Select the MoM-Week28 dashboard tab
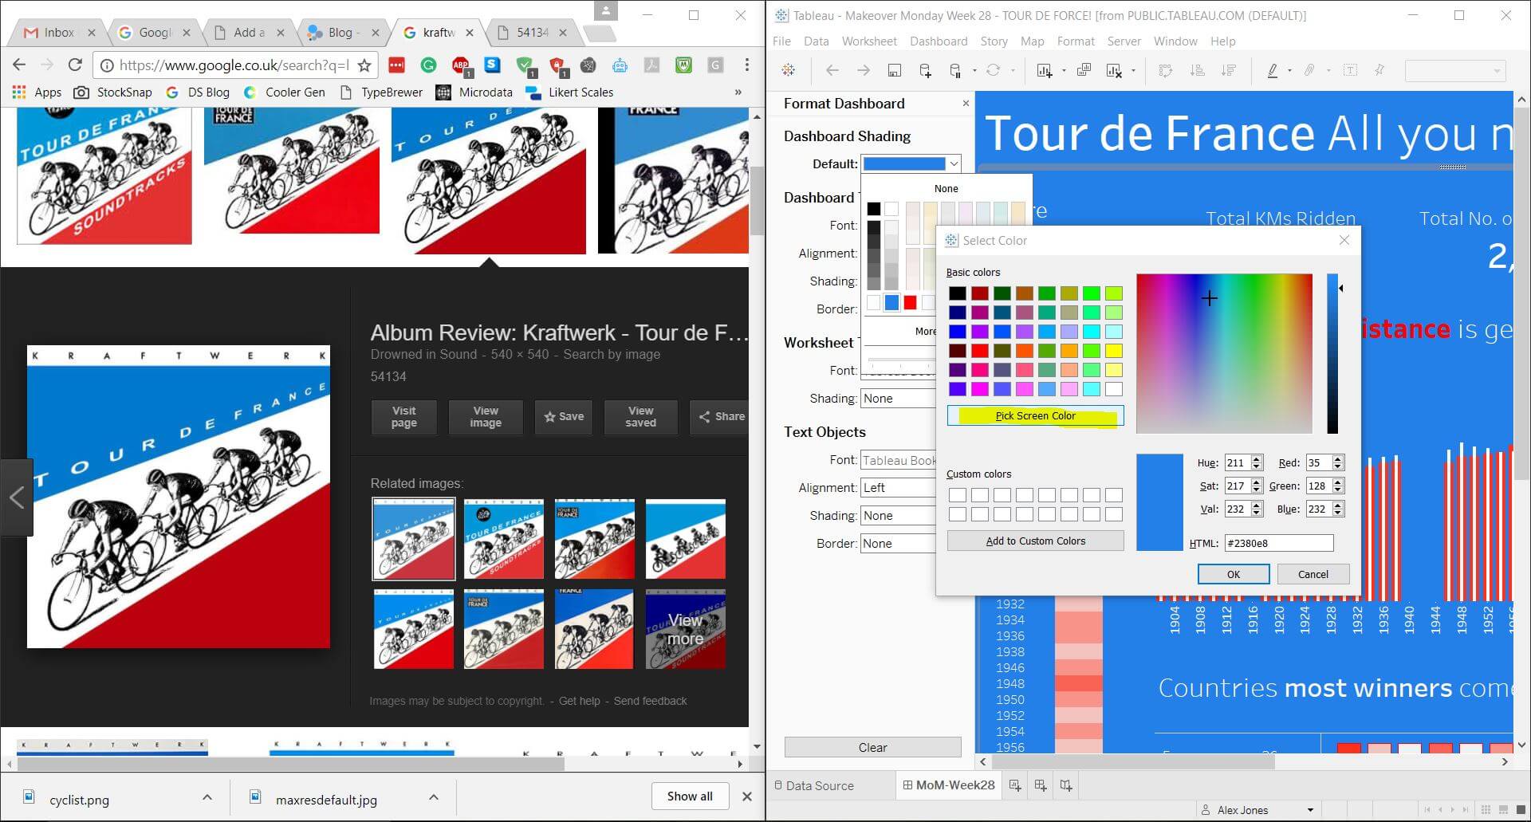Viewport: 1531px width, 822px height. pos(948,785)
